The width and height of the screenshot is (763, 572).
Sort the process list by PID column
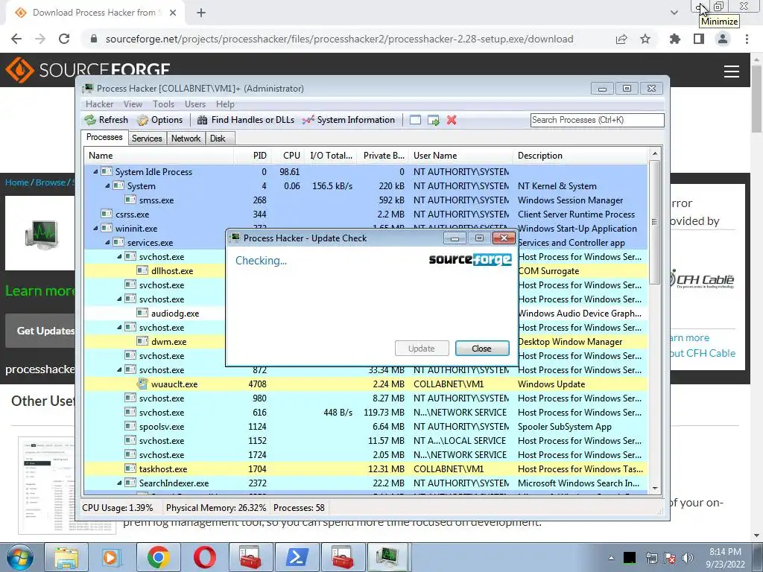pyautogui.click(x=252, y=156)
